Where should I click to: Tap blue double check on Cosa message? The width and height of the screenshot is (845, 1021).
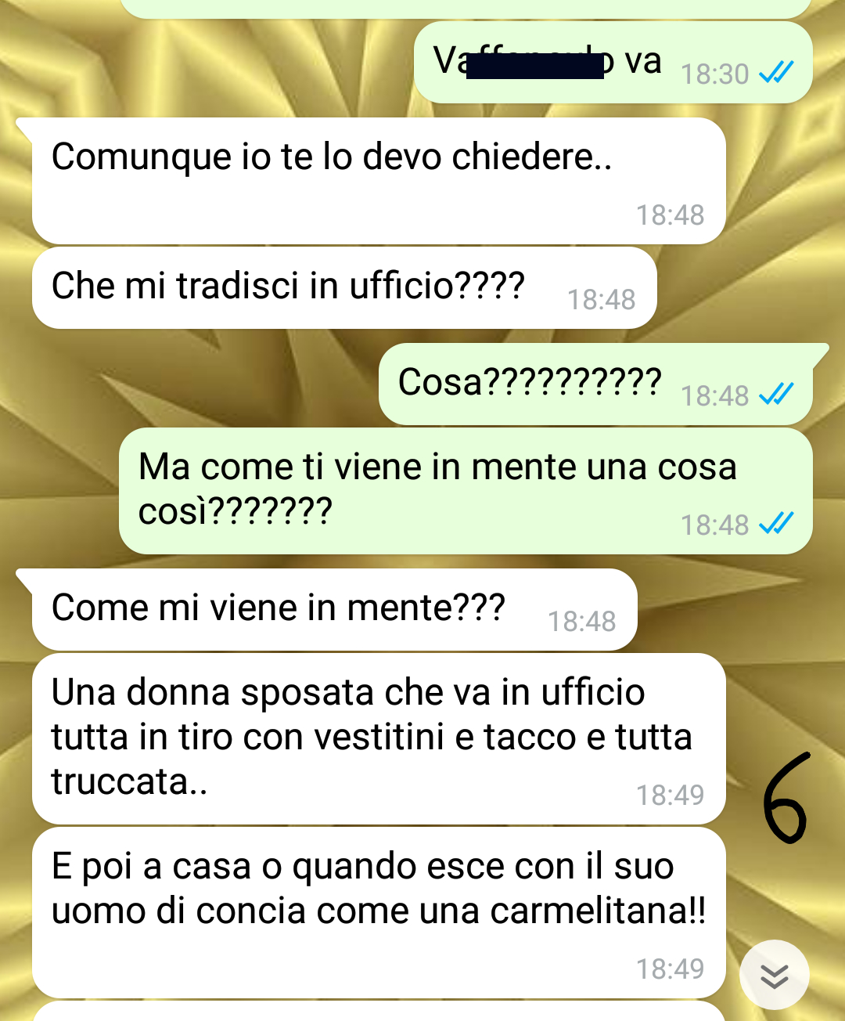coord(776,395)
